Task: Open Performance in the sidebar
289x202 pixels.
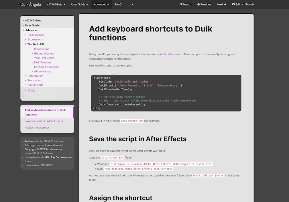Action: pyautogui.click(x=36, y=35)
